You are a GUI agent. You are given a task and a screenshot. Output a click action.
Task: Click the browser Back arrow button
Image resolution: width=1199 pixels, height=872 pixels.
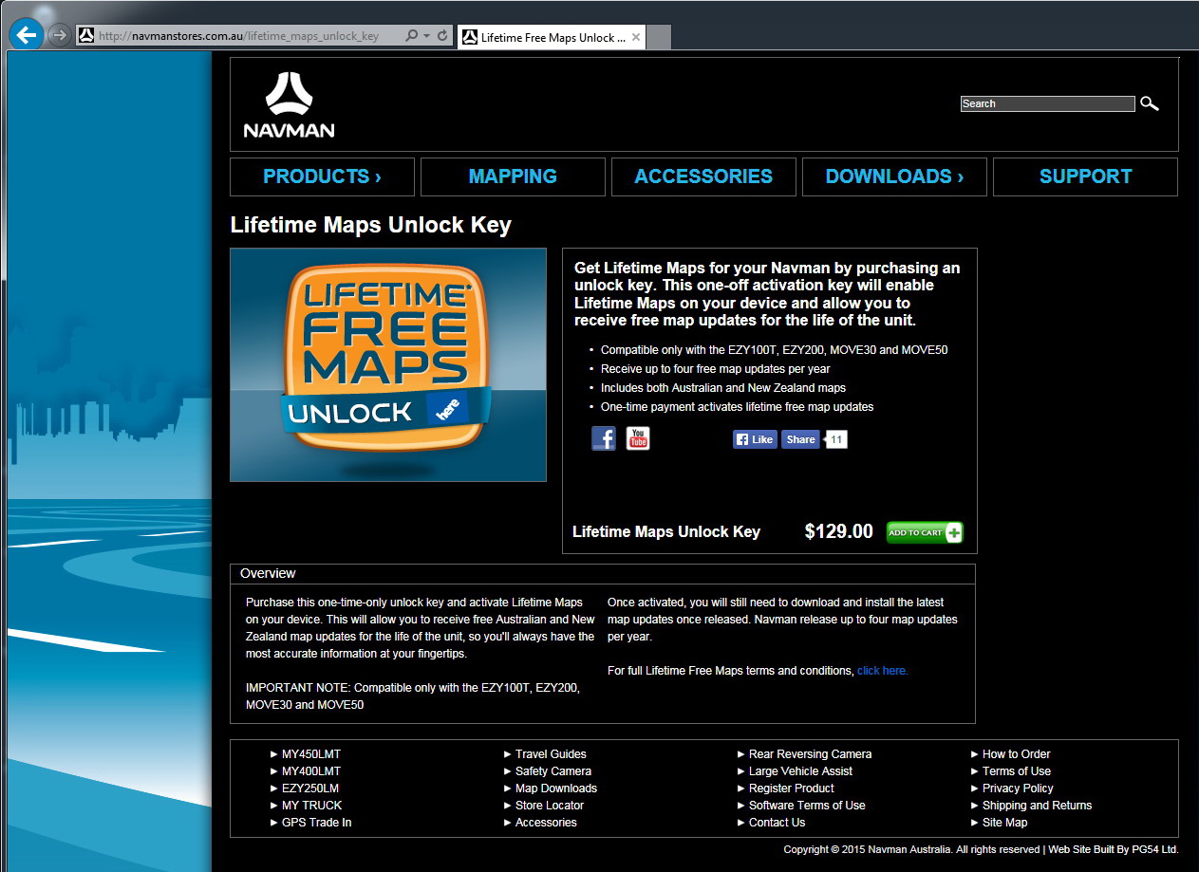(26, 35)
